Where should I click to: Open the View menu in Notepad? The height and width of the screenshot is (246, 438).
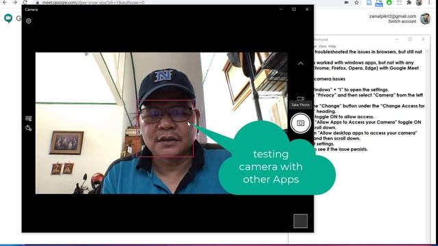pyautogui.click(x=322, y=46)
